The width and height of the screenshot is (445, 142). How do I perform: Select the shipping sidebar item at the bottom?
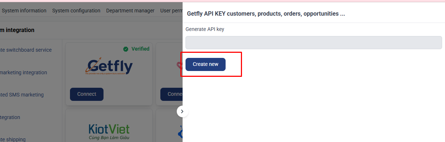(x=13, y=139)
